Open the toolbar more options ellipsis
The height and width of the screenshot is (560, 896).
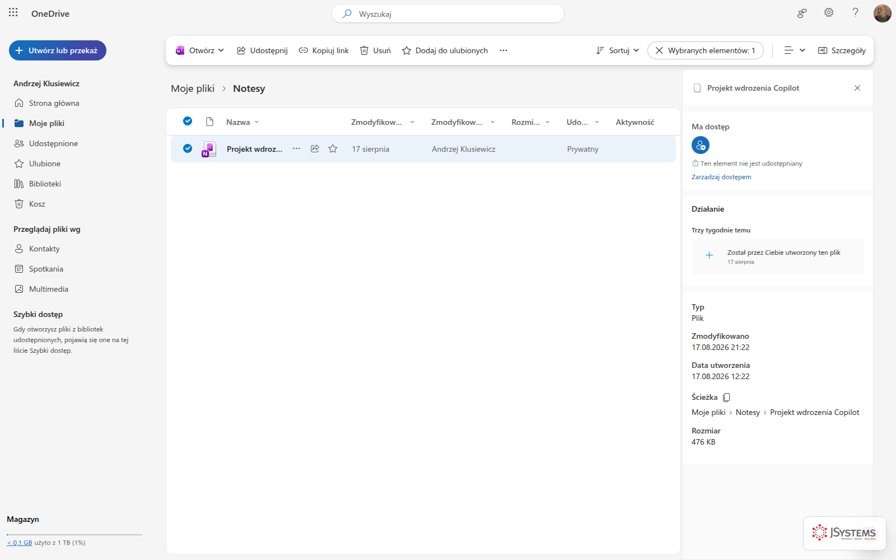(x=503, y=50)
